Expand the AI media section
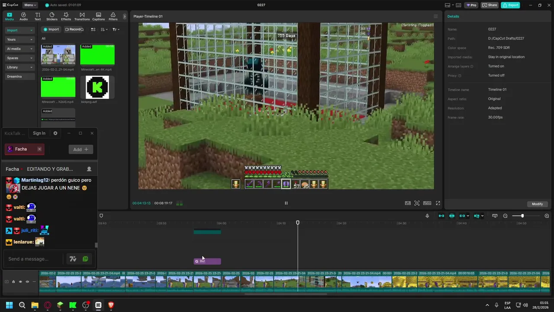554x312 pixels. pyautogui.click(x=19, y=49)
